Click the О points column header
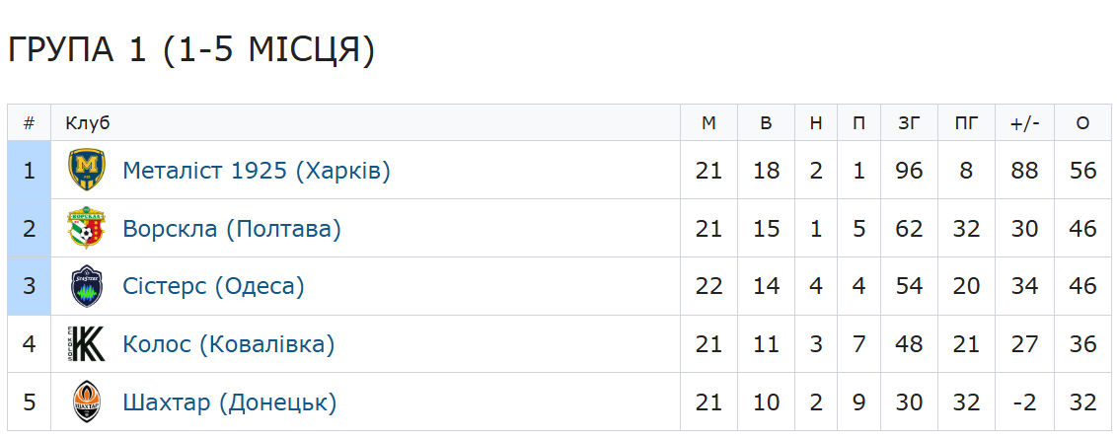 point(1082,123)
